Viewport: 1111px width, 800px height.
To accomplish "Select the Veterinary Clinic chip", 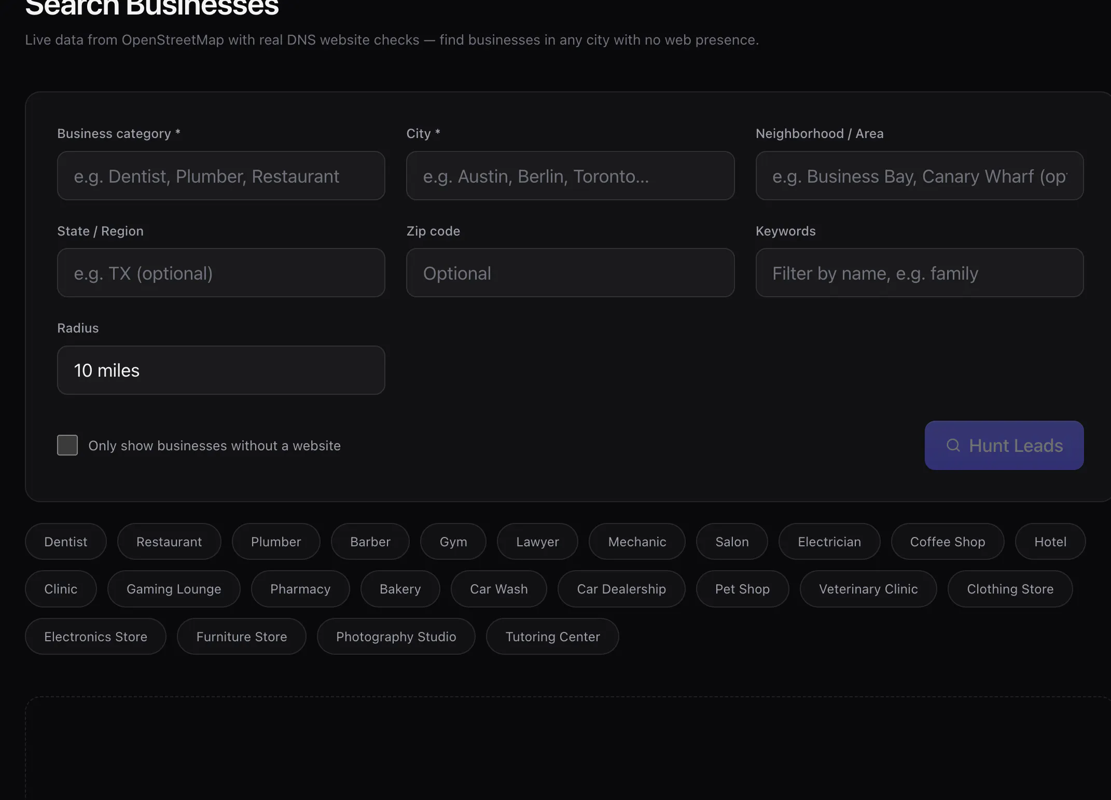I will tap(868, 589).
